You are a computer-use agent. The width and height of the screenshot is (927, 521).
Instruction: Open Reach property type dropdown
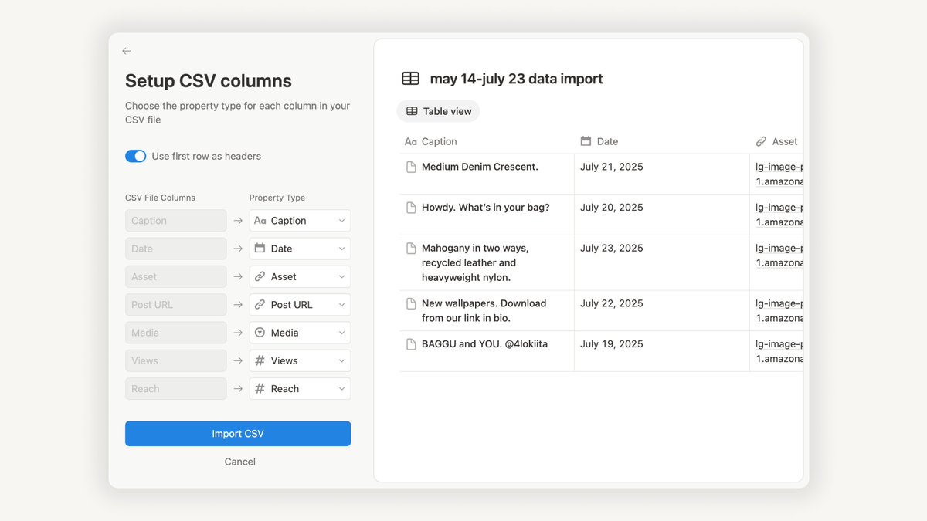click(x=300, y=389)
